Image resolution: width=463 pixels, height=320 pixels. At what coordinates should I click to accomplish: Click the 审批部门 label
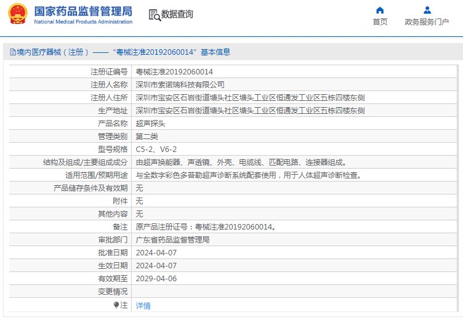[113, 240]
